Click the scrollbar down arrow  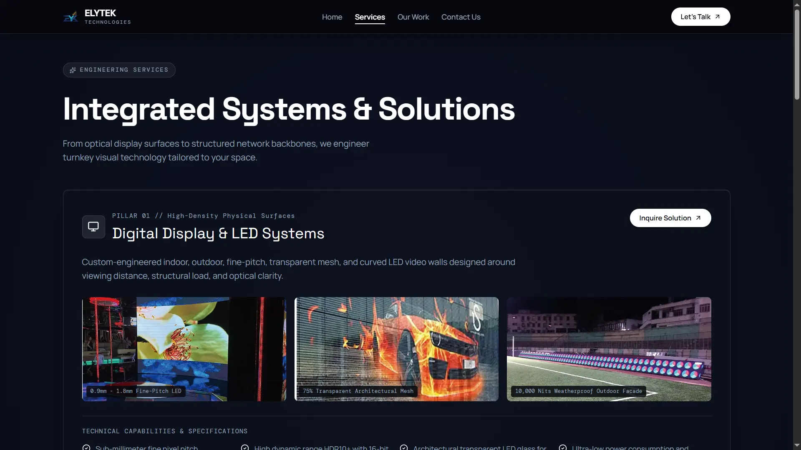(797, 445)
